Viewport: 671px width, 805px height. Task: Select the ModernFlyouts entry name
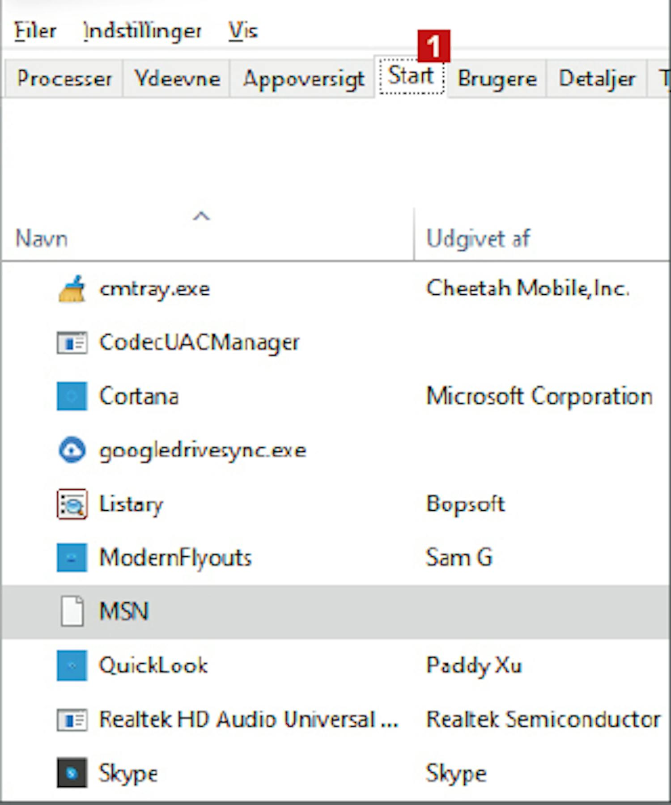click(175, 558)
